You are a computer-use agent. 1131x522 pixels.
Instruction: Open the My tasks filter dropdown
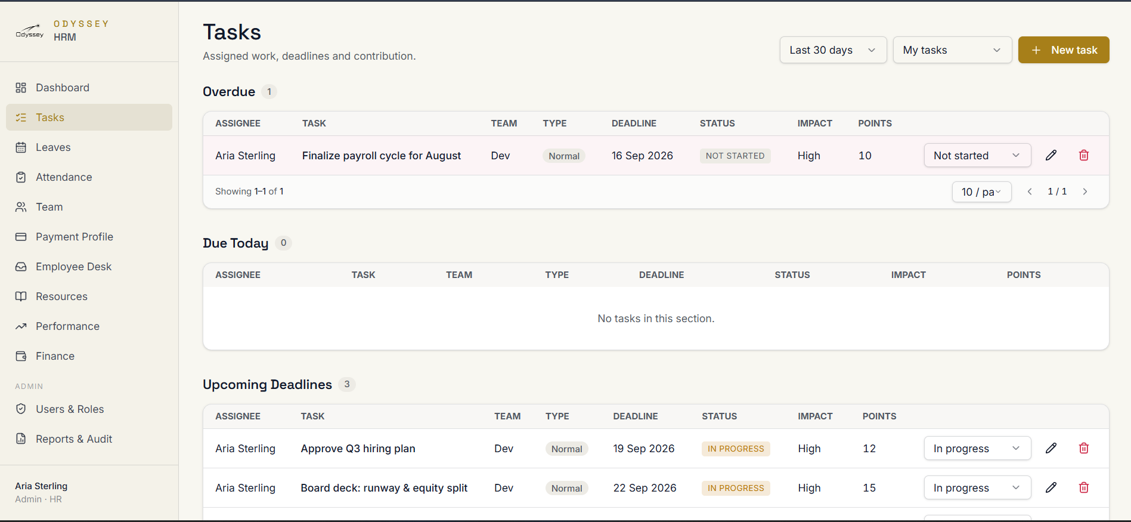coord(952,50)
